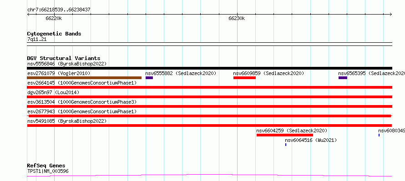Click the TPST1|NM_003596 gene label
The image size is (405, 181).
[48, 171]
